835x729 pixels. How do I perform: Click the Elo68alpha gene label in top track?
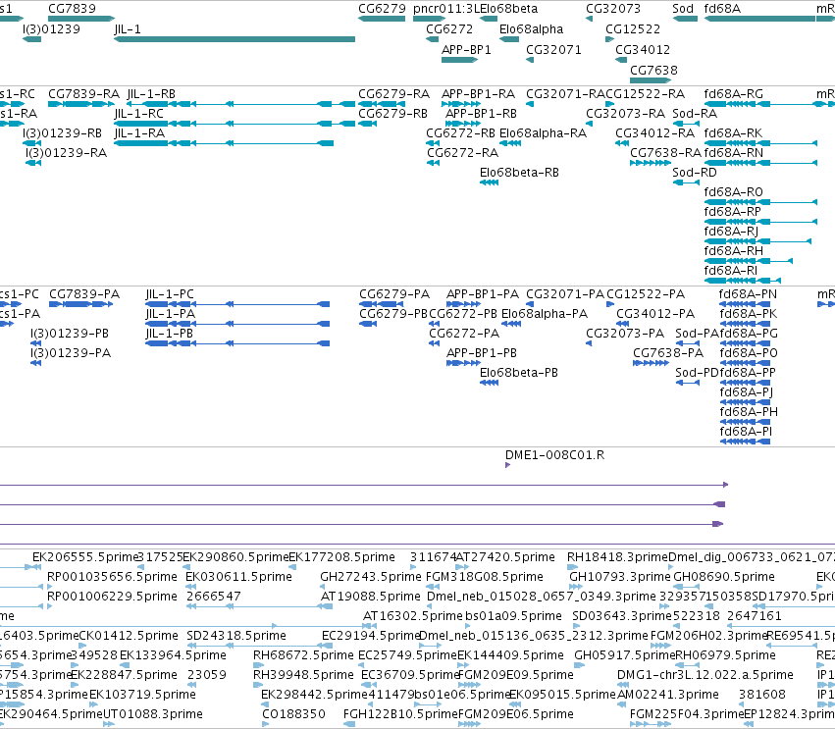coord(531,28)
